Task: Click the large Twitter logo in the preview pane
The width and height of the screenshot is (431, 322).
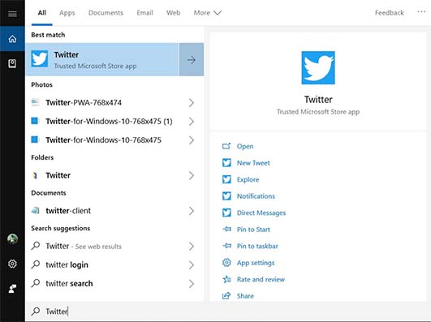Action: pyautogui.click(x=318, y=67)
